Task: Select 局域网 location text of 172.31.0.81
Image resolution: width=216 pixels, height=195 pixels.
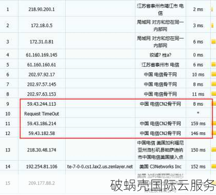Action: tap(160, 42)
